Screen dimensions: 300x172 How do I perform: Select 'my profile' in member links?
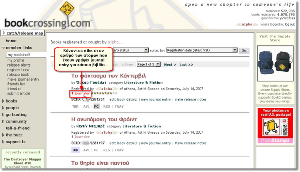(x=16, y=60)
